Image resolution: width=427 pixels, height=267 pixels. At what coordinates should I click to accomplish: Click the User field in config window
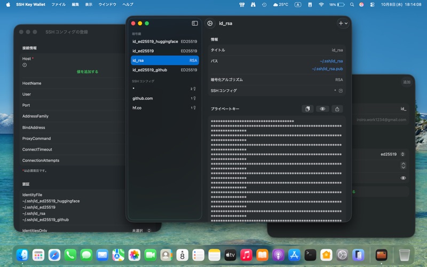pyautogui.click(x=74, y=95)
